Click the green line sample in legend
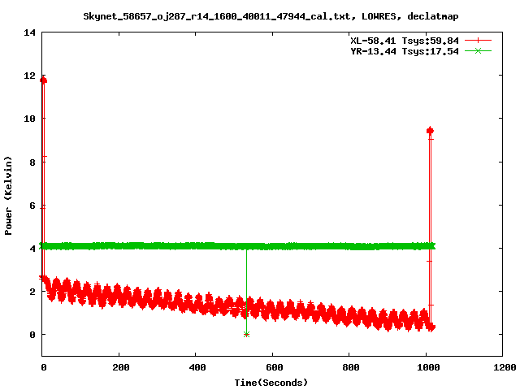520x390 pixels. (x=478, y=50)
